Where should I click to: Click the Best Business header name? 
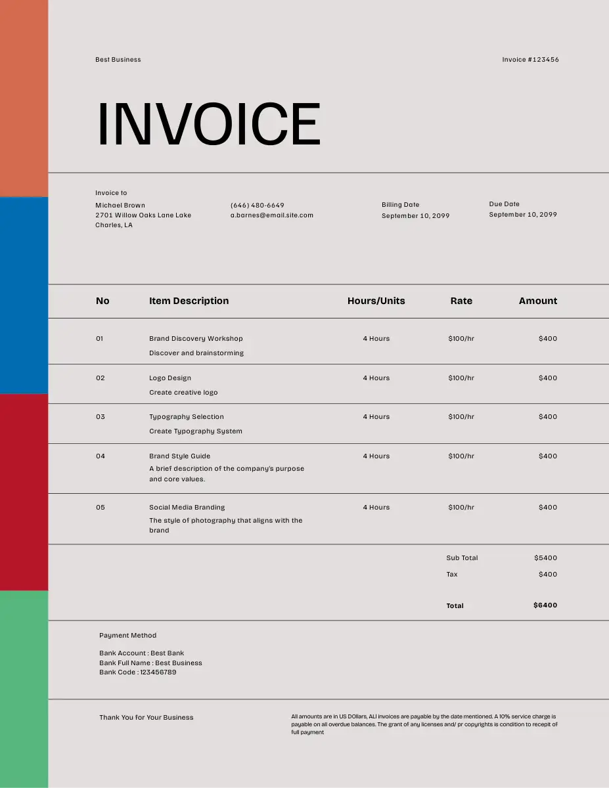tap(118, 60)
